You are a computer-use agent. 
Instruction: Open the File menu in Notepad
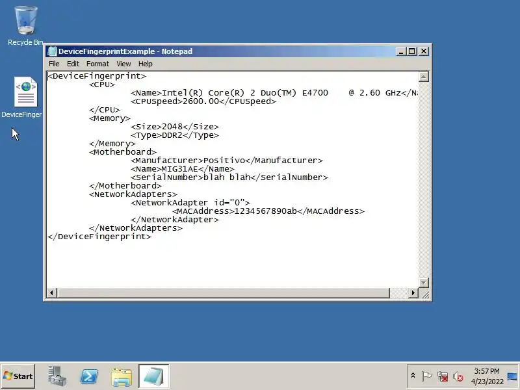click(54, 64)
